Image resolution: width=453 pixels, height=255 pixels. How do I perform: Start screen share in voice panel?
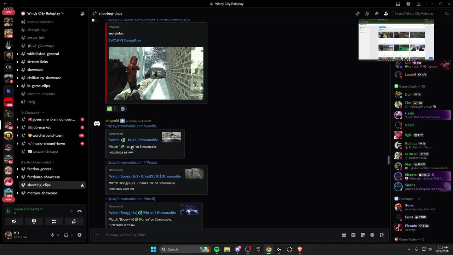pyautogui.click(x=34, y=221)
